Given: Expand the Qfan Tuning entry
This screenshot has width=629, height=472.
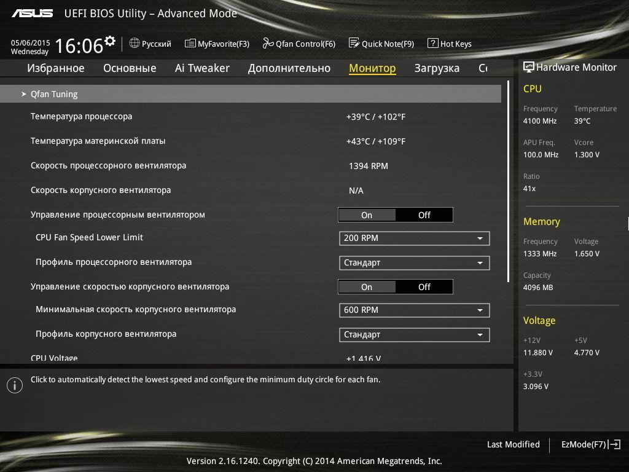Looking at the screenshot, I should click(54, 94).
